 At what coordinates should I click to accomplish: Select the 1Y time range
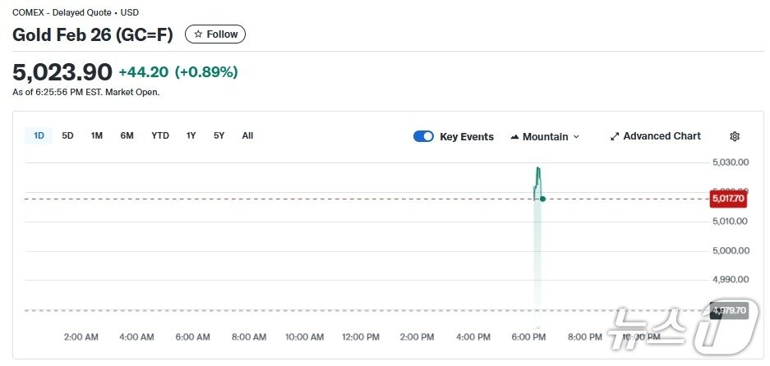(x=191, y=135)
